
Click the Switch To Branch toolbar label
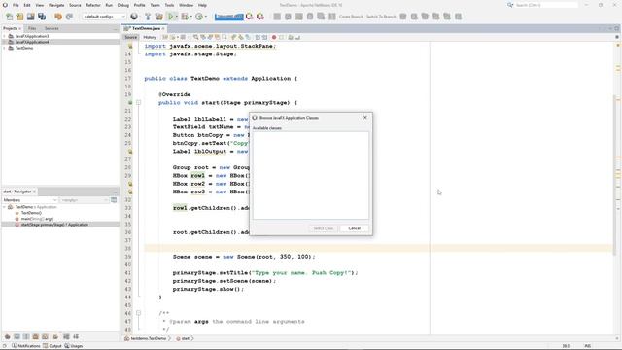click(381, 17)
